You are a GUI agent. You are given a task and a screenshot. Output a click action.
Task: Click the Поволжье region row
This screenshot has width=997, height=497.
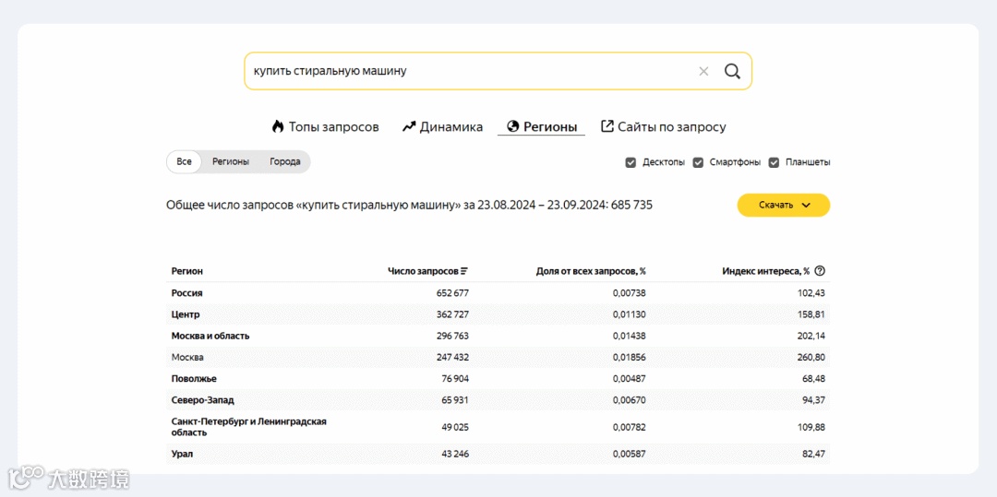click(498, 379)
